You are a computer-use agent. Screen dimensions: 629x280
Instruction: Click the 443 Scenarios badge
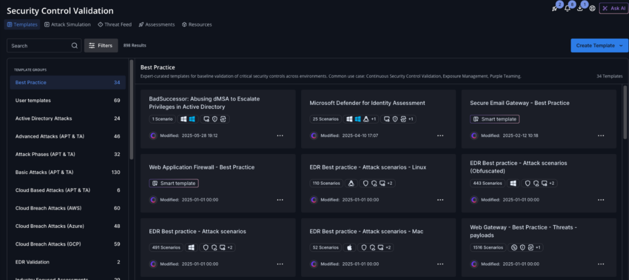[487, 184]
